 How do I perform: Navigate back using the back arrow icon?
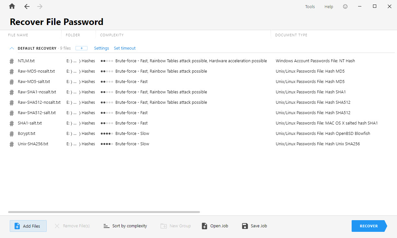[x=27, y=6]
